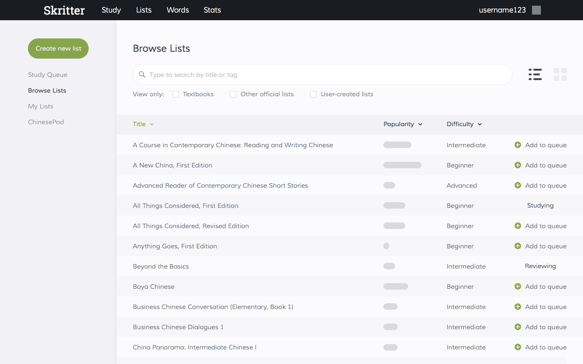The height and width of the screenshot is (364, 583).
Task: Open China Panorama: Intermediate Chinese I list
Action: [x=195, y=347]
